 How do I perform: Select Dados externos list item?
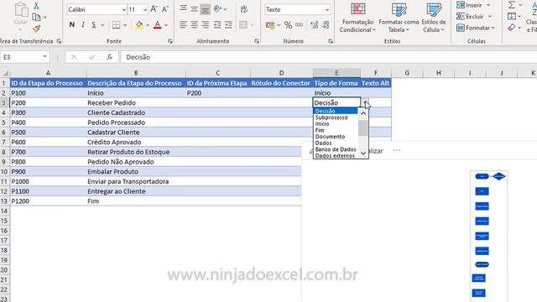point(335,156)
